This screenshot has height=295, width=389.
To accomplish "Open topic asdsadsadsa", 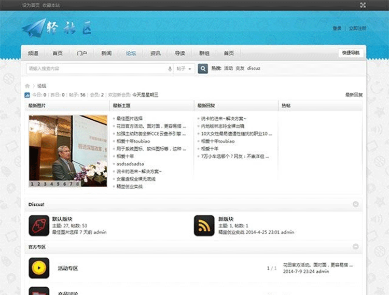I will (x=130, y=164).
